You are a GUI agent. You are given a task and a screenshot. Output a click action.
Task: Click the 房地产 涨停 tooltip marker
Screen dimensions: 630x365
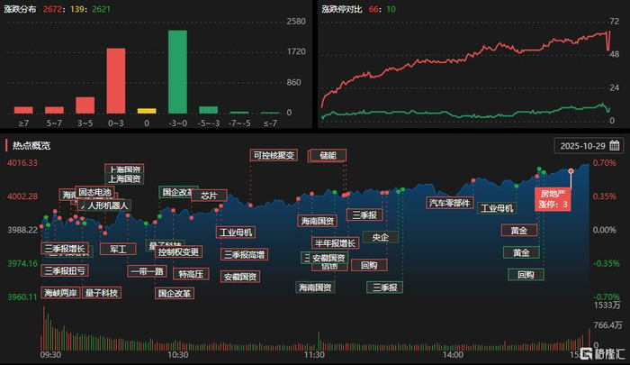553,199
